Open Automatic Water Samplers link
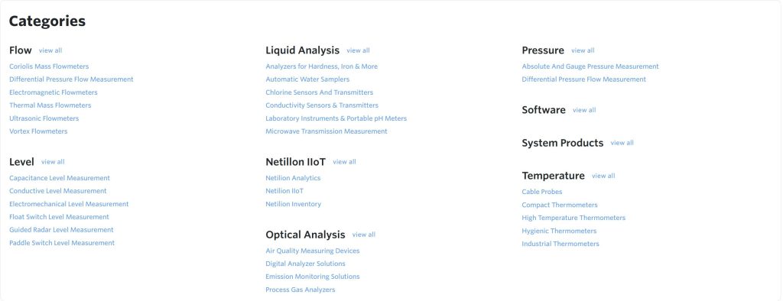783x301 pixels. click(x=307, y=79)
